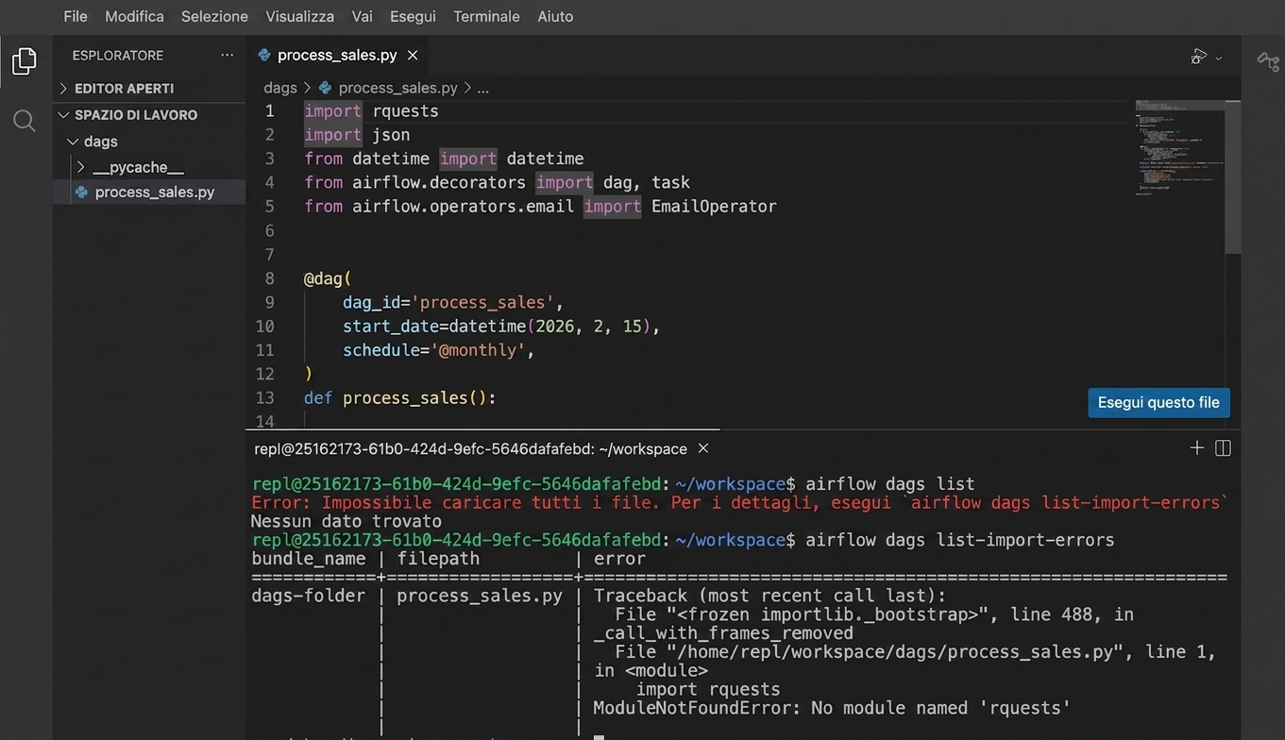Click the code minimap preview
The width and height of the screenshot is (1285, 740).
(x=1179, y=146)
